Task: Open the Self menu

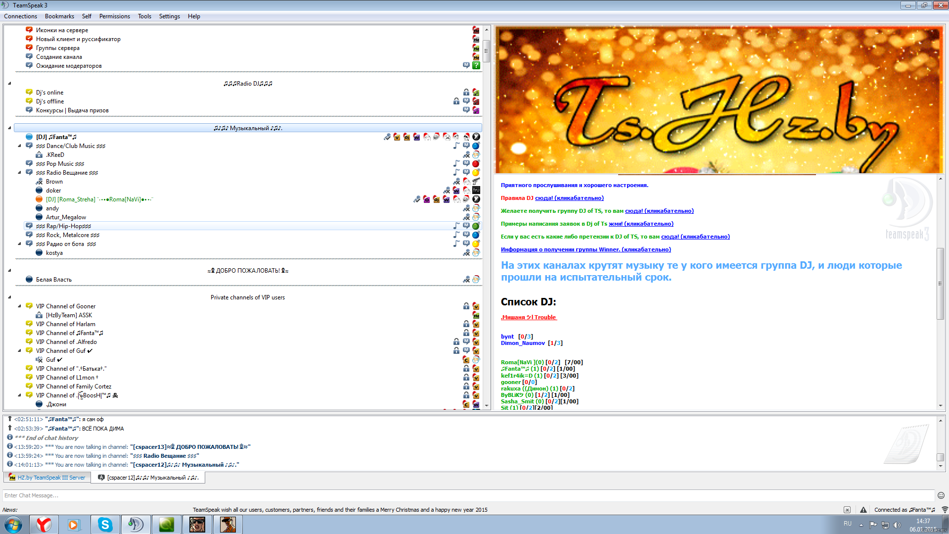Action: (87, 16)
